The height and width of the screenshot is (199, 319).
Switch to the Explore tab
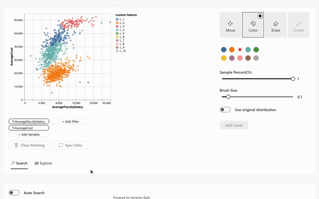point(43,163)
